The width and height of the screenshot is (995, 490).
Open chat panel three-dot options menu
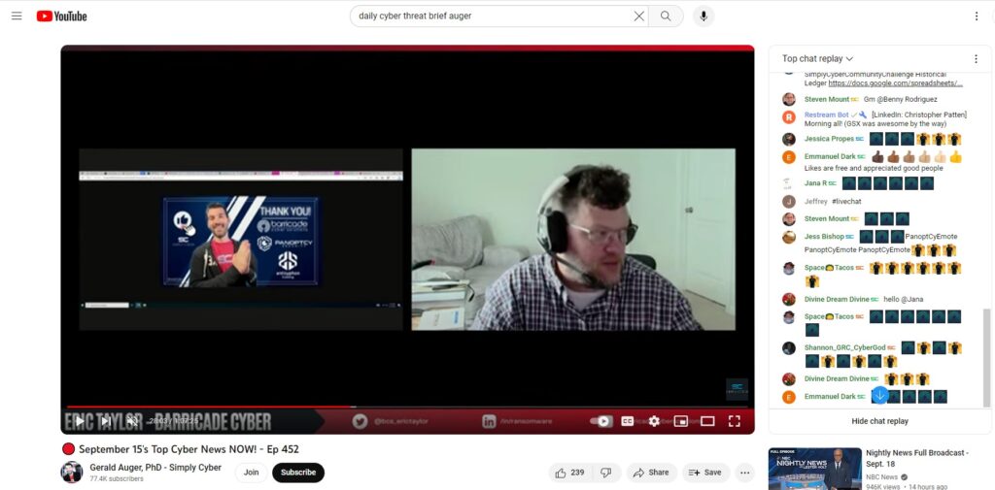(x=976, y=59)
